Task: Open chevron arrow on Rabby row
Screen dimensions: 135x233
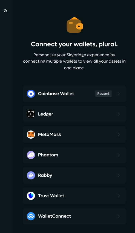Action: [x=119, y=175]
